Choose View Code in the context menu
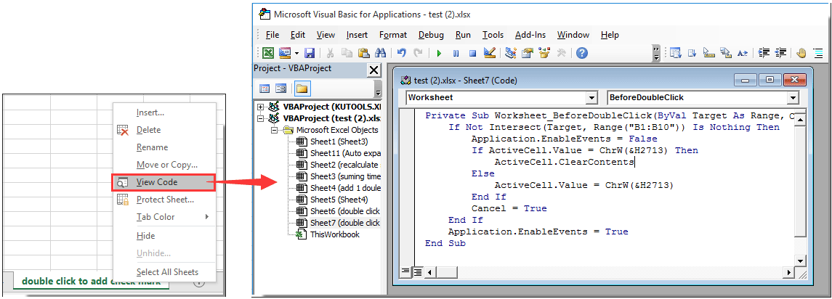 [157, 182]
